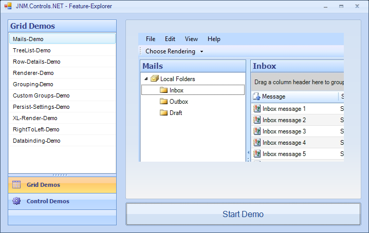369x233 pixels.
Task: Click the navigation pane splitter grip
Action: pyautogui.click(x=62, y=175)
